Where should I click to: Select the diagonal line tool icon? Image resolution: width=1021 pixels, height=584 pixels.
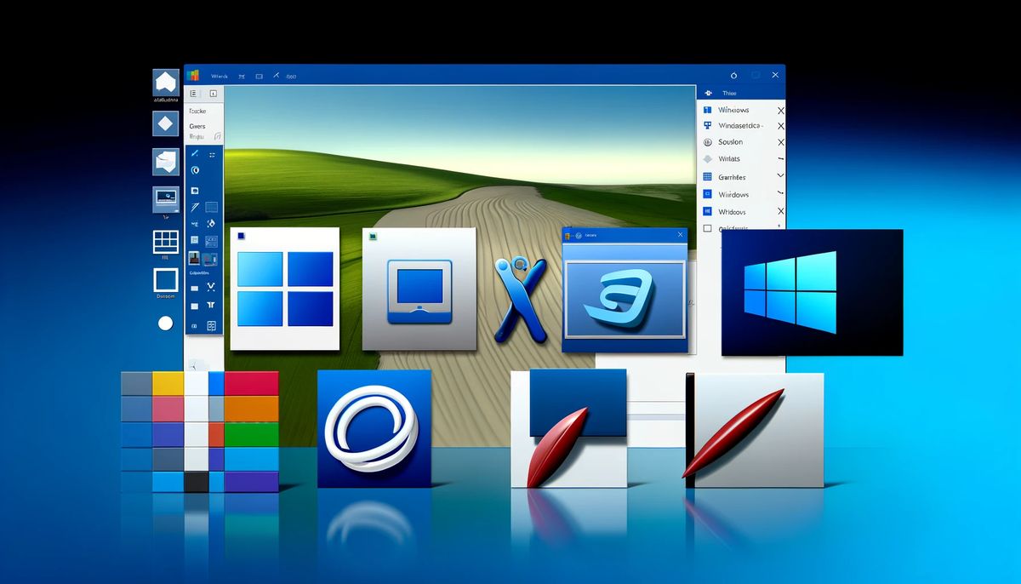pyautogui.click(x=195, y=207)
